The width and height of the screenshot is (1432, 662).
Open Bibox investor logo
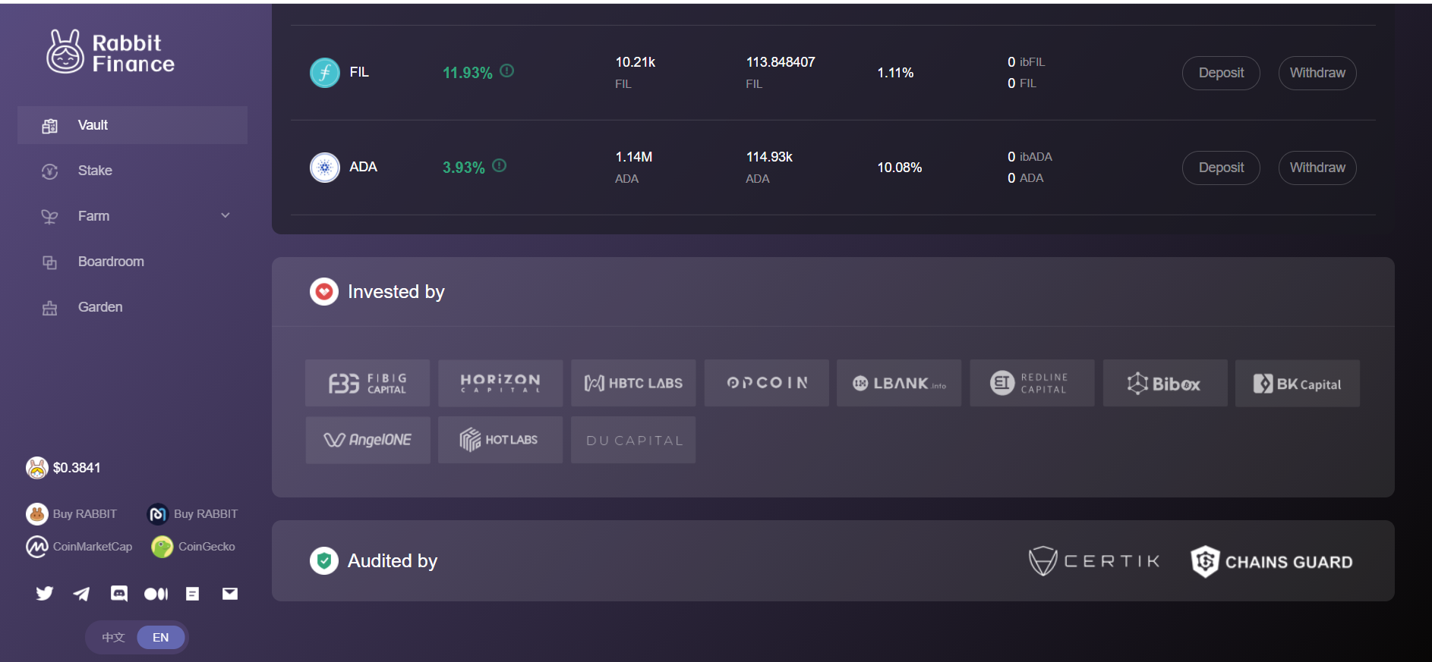[1165, 383]
